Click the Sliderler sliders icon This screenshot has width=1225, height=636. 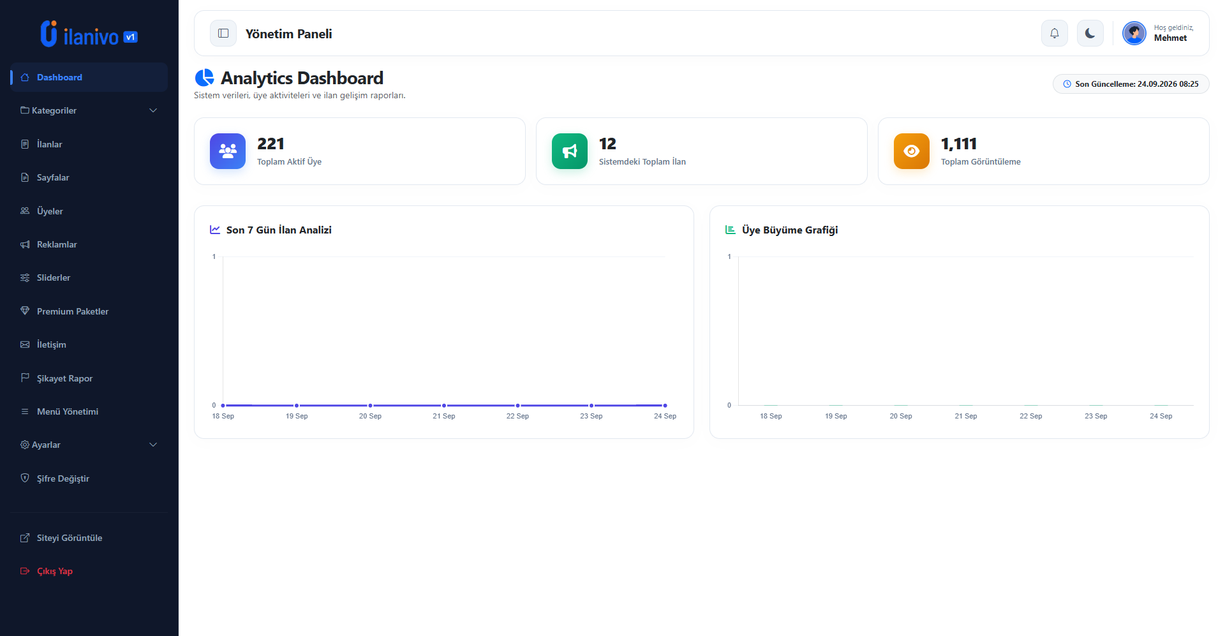click(x=25, y=277)
